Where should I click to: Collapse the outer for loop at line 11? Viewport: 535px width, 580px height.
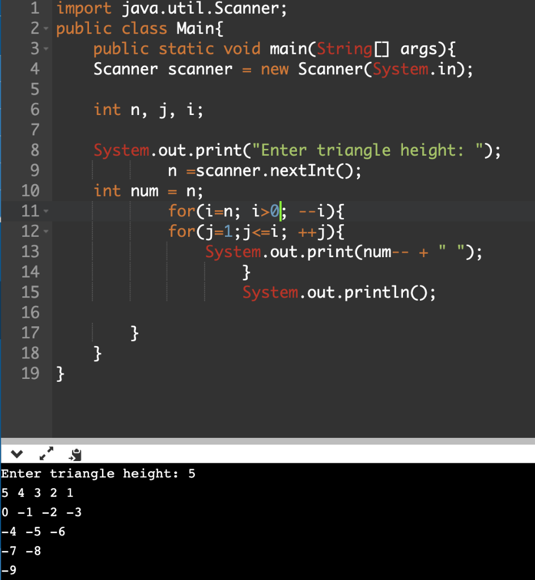[47, 211]
